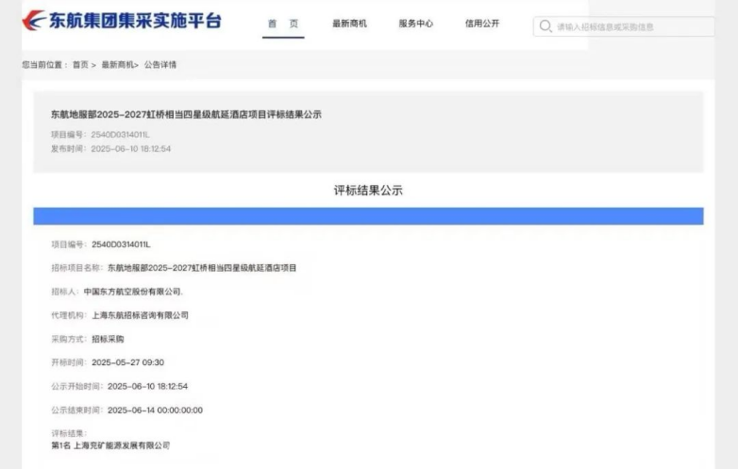Click 公告详情 in the breadcrumb
Screen dimensions: 738x469
pyautogui.click(x=160, y=65)
